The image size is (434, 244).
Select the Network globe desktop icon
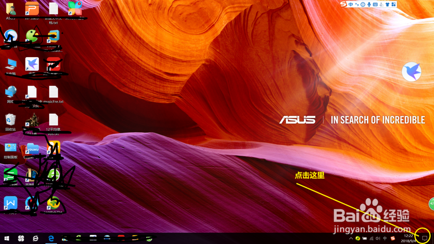coord(10,94)
